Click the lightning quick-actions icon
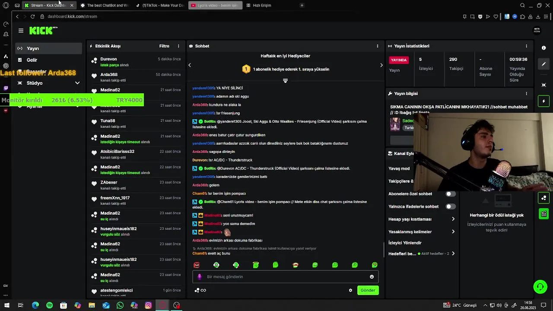 coord(544,101)
